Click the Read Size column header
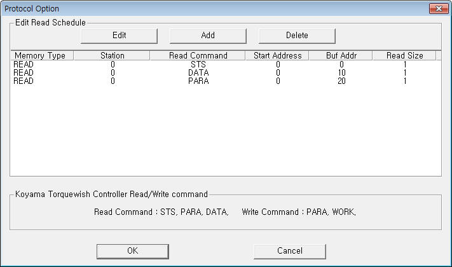Screen dimensions: 452x267 [404, 55]
